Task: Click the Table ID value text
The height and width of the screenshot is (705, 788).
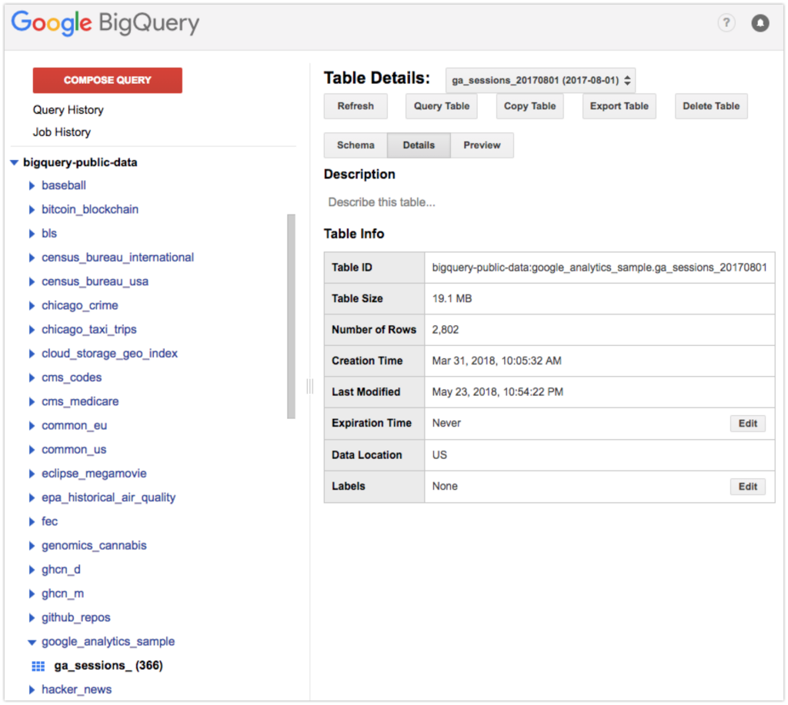Action: coord(599,268)
